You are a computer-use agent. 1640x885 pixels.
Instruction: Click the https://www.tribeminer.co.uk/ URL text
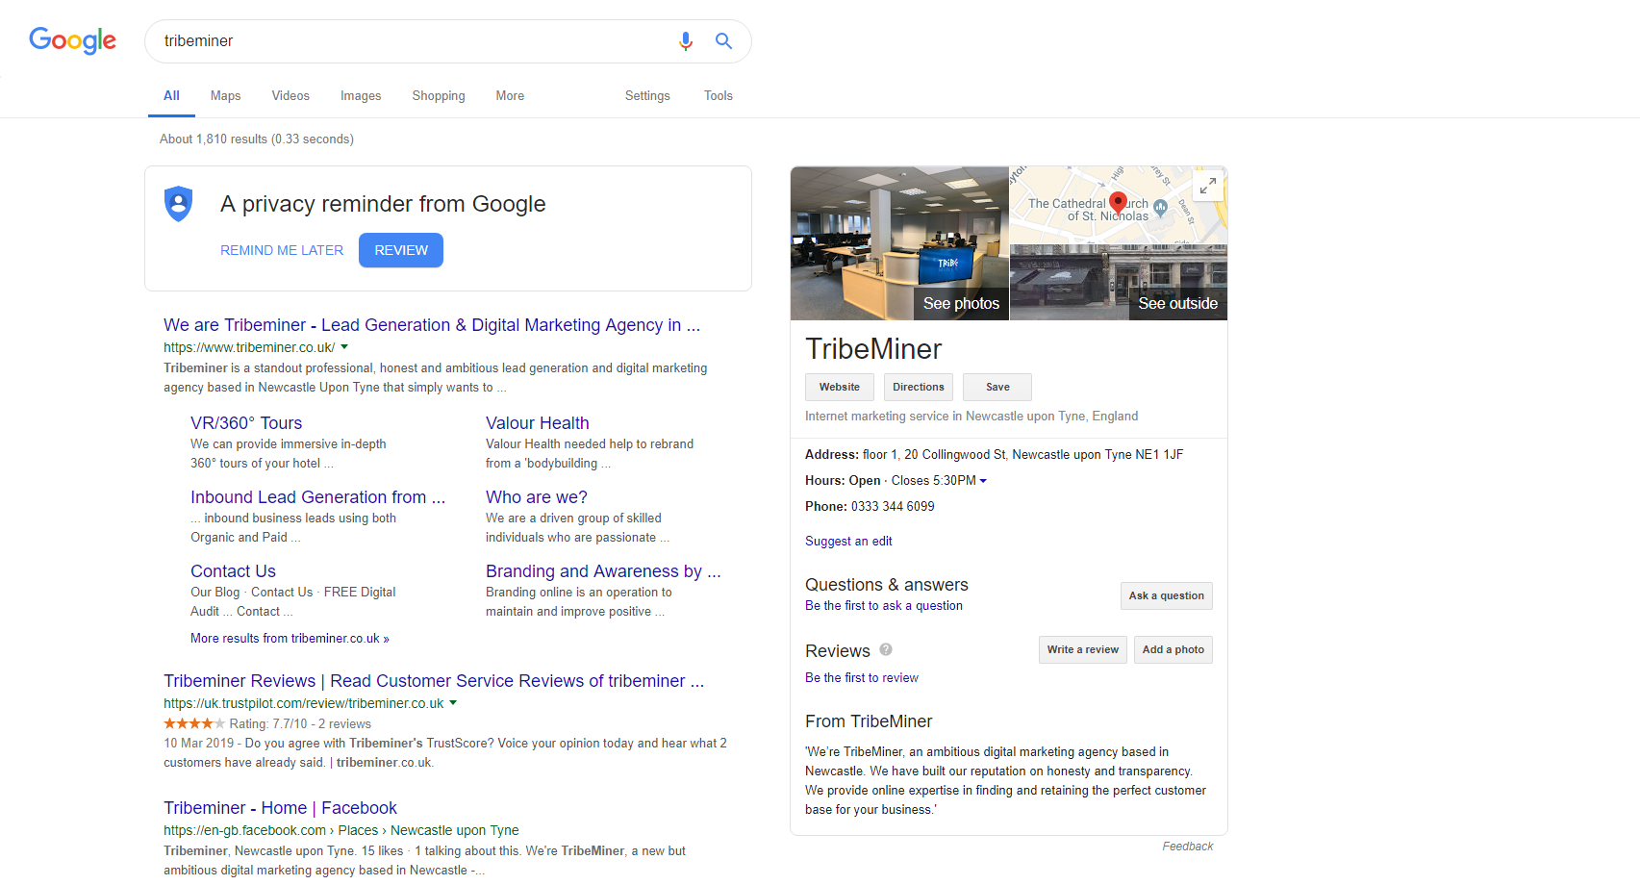(x=249, y=347)
